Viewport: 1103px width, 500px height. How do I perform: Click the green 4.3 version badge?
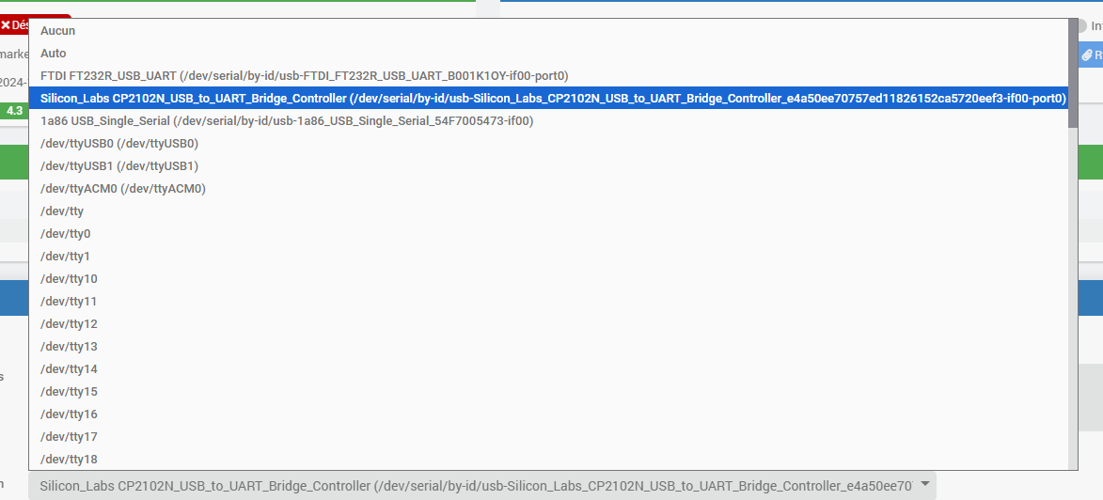(x=14, y=110)
